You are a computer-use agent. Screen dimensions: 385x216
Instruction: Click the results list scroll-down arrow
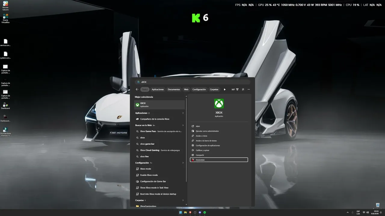click(x=186, y=205)
